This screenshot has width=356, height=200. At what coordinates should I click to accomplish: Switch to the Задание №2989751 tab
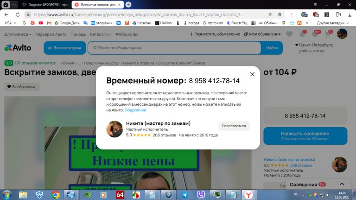tap(46, 5)
